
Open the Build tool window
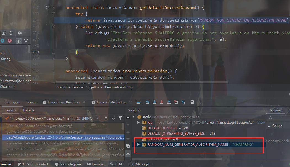click(116, 164)
